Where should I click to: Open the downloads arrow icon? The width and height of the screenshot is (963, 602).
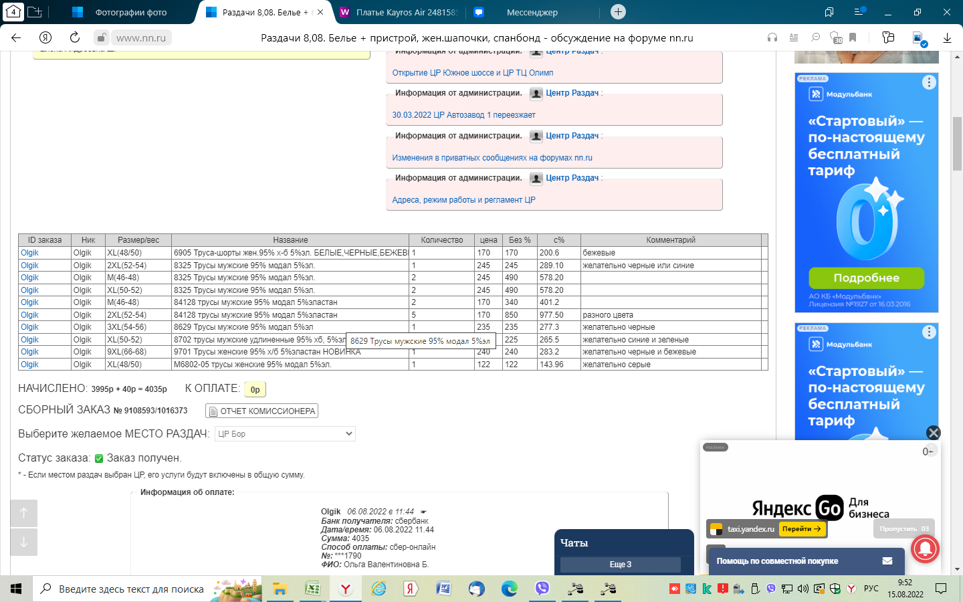pos(947,37)
